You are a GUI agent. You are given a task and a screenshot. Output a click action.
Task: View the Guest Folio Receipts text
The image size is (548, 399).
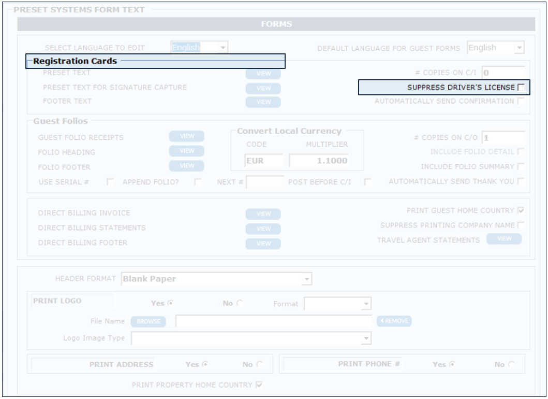pos(186,136)
